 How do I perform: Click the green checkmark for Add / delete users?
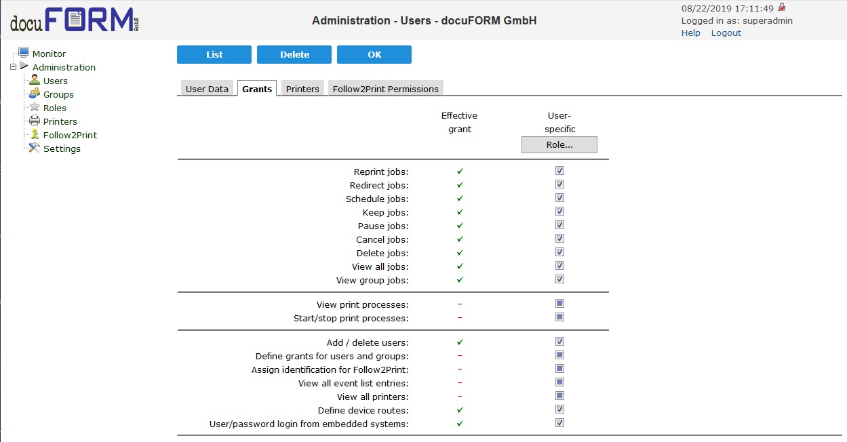pyautogui.click(x=460, y=342)
